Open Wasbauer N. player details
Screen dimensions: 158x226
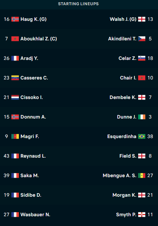35,215
